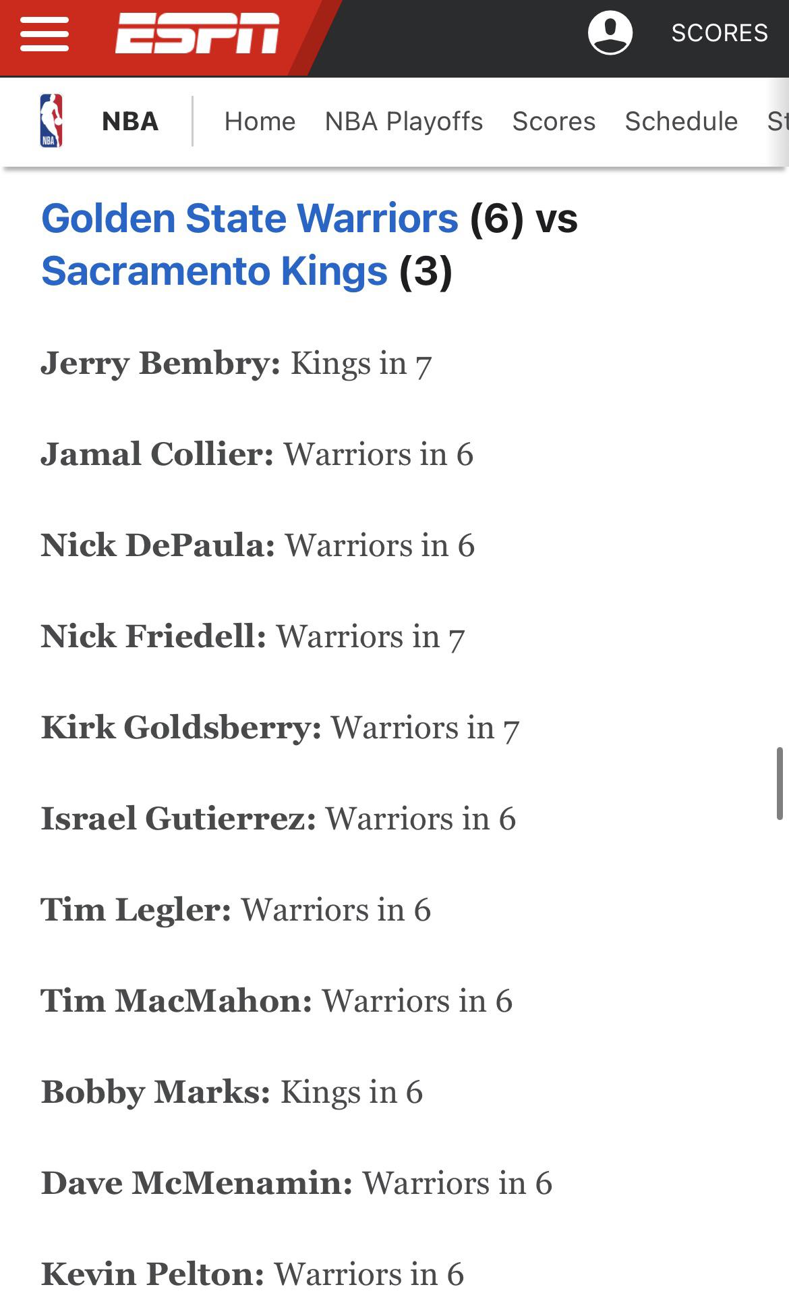This screenshot has width=789, height=1310.
Task: Go to the NBA Home tab
Action: tap(260, 121)
